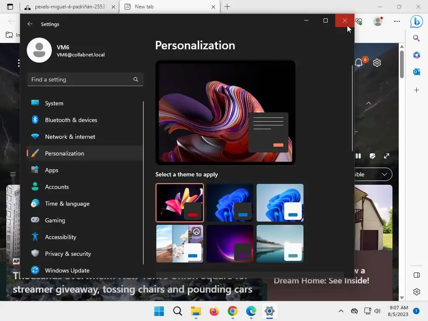The height and width of the screenshot is (321, 428).
Task: Open Edge Settings and more ellipsis
Action: click(x=397, y=21)
